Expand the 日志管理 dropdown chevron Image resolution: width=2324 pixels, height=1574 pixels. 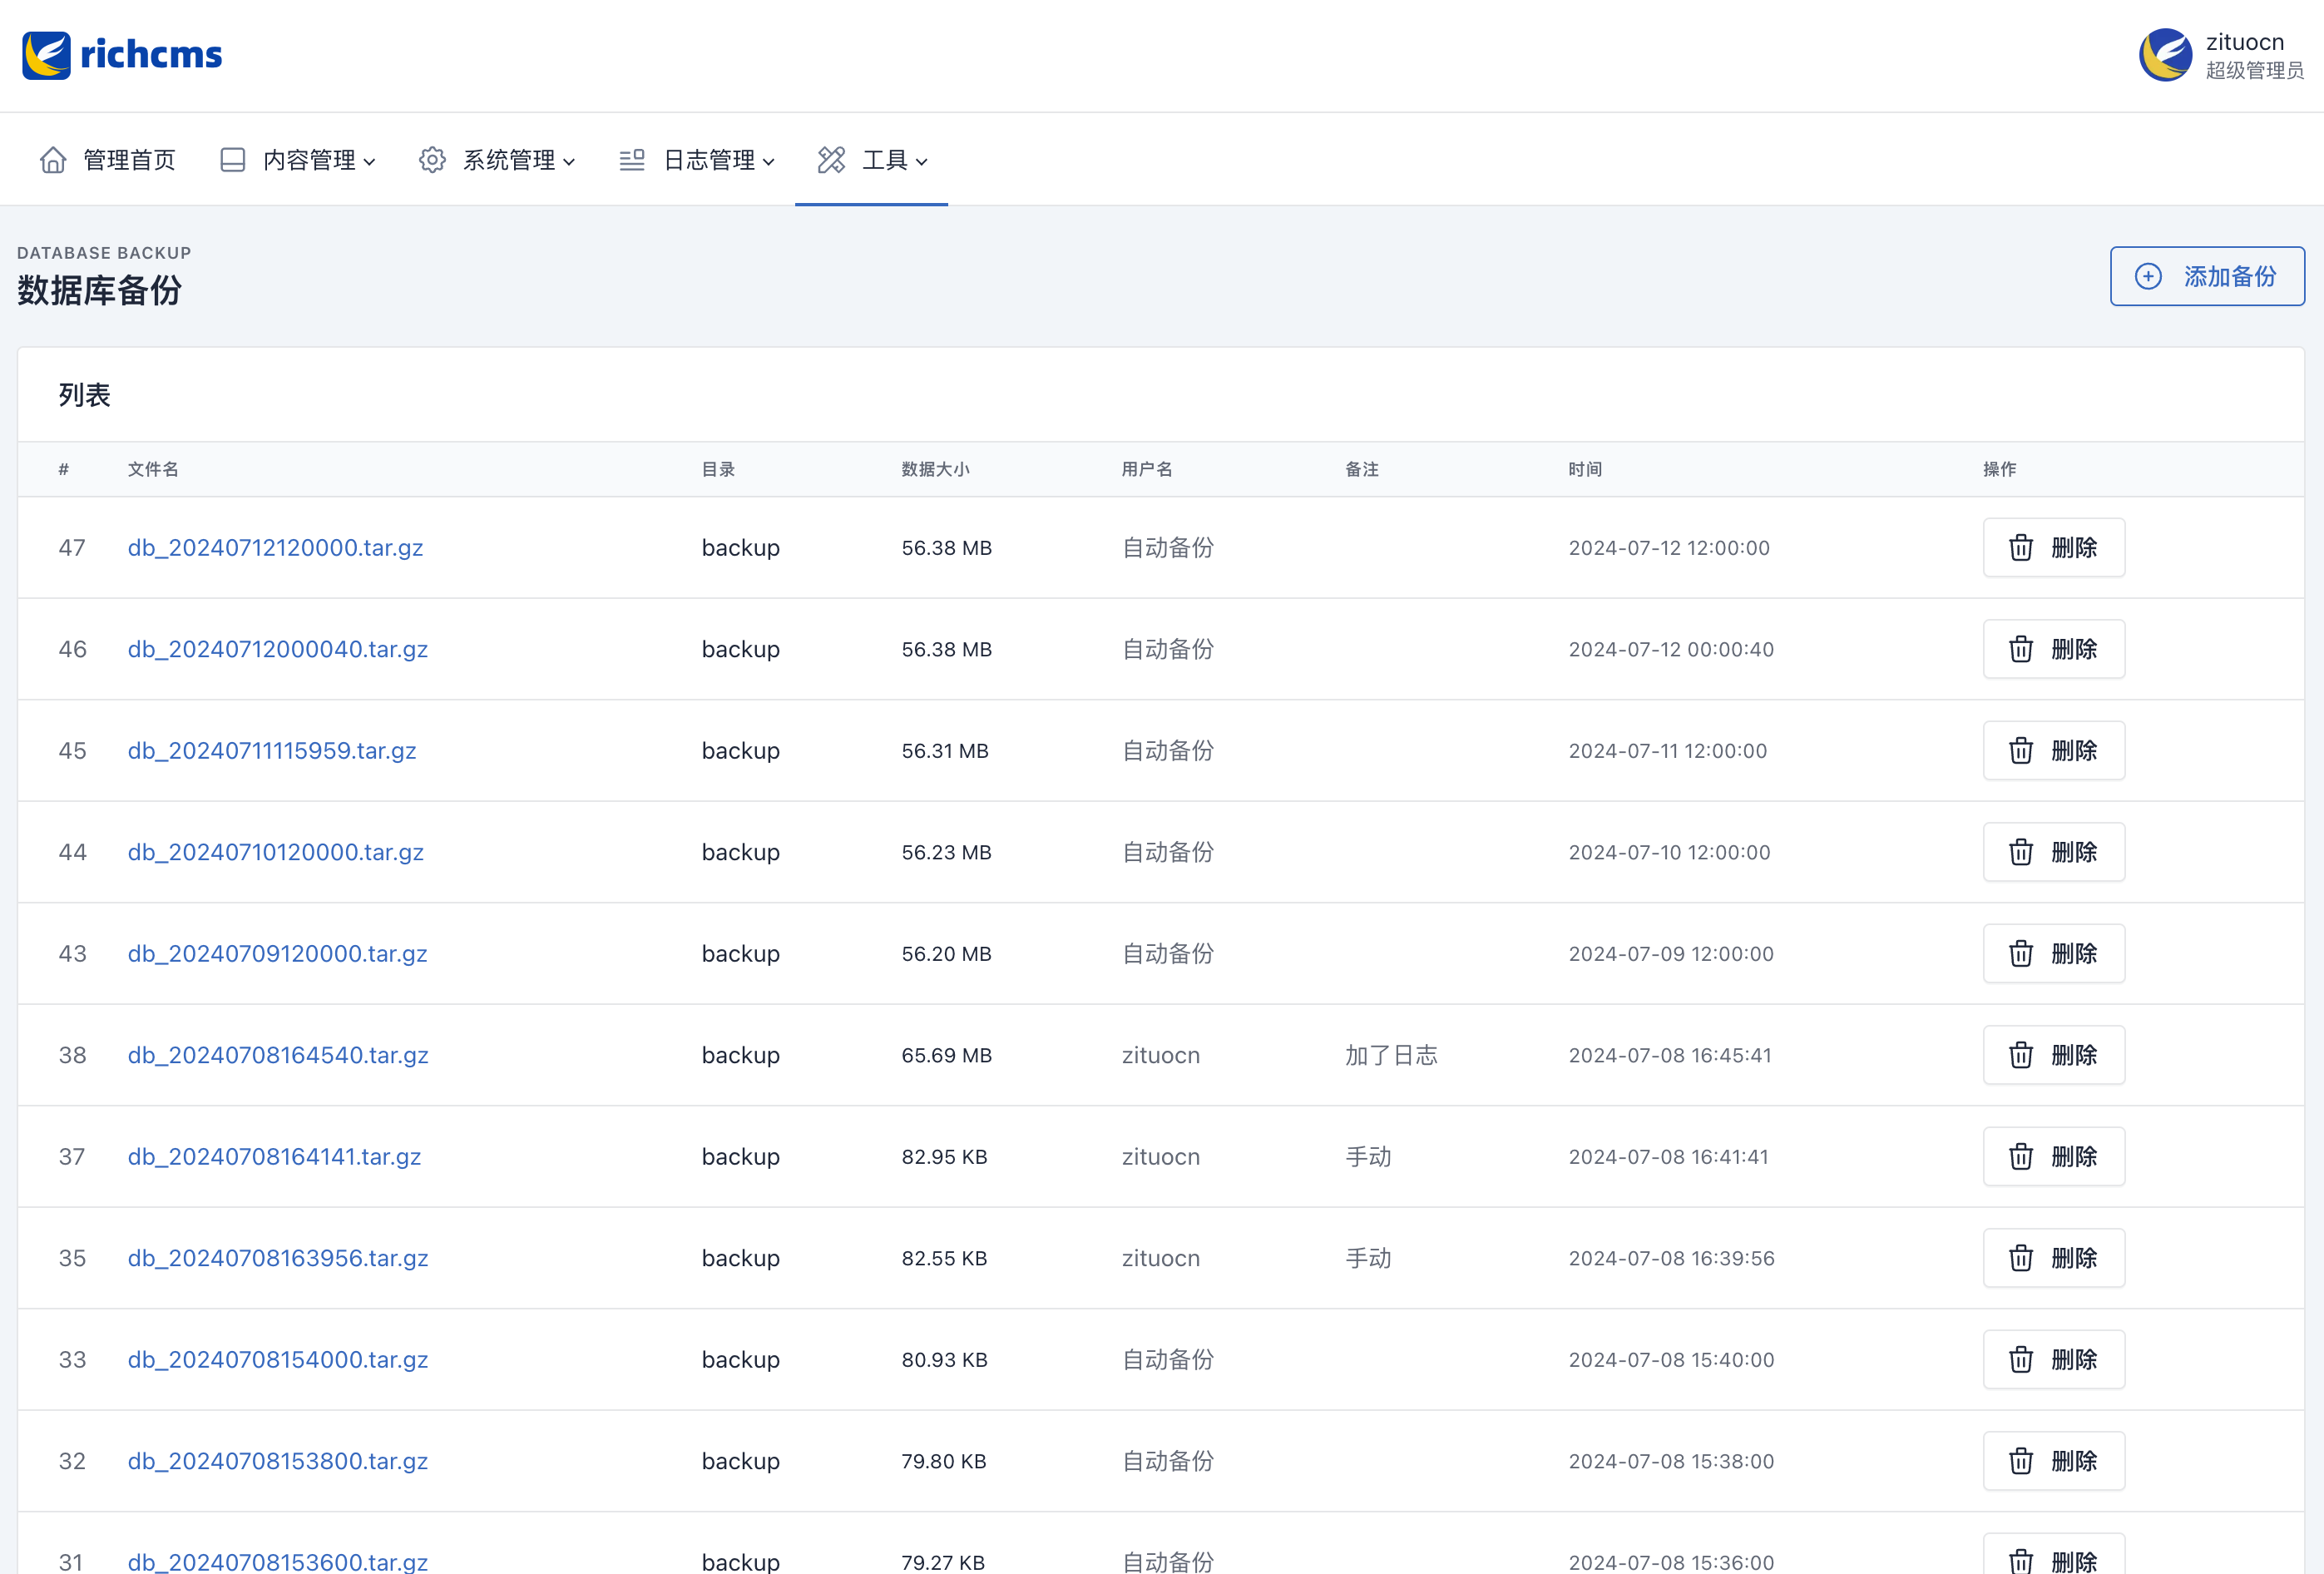[x=768, y=162]
